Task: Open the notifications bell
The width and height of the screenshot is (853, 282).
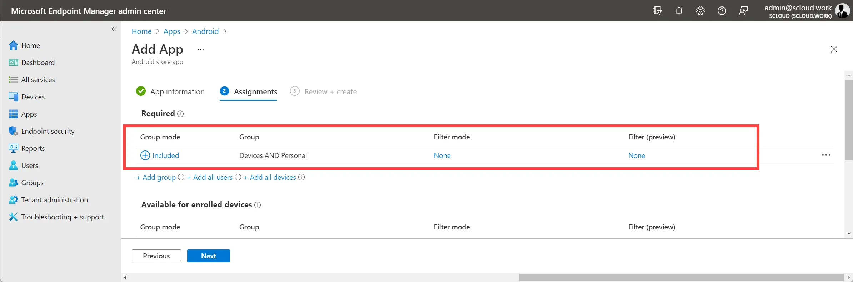Action: point(679,11)
